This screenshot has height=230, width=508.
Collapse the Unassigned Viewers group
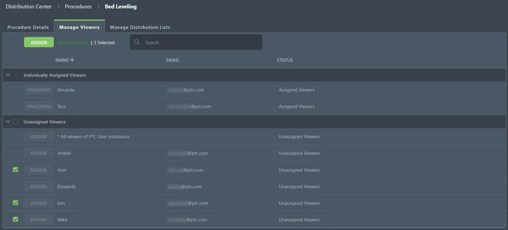coord(8,122)
